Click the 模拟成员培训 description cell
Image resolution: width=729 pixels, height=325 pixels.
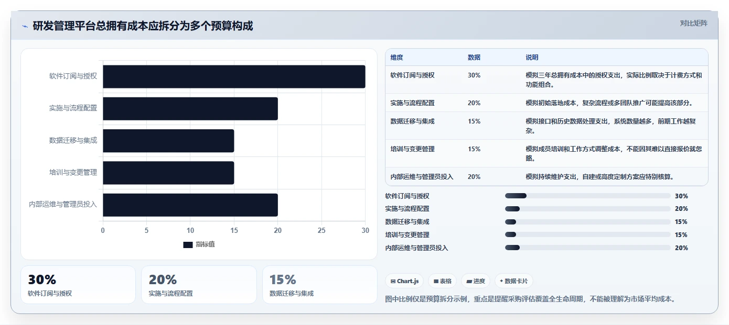(x=614, y=153)
